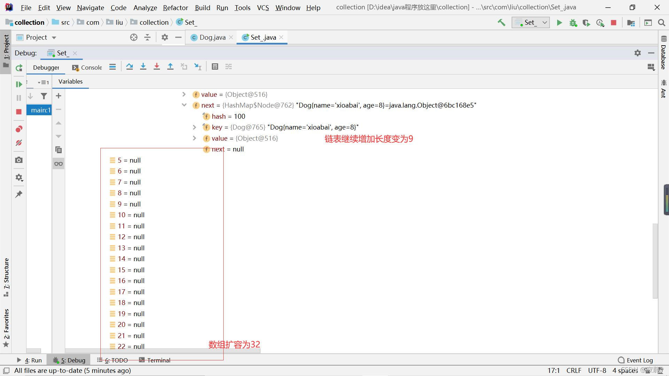Open the 6: TODO tool window
Screen dimensions: 669x376
coord(113,360)
